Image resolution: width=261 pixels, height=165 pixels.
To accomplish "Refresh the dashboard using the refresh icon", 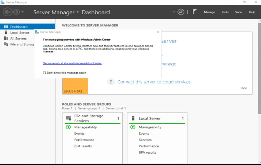I will pos(181,12).
